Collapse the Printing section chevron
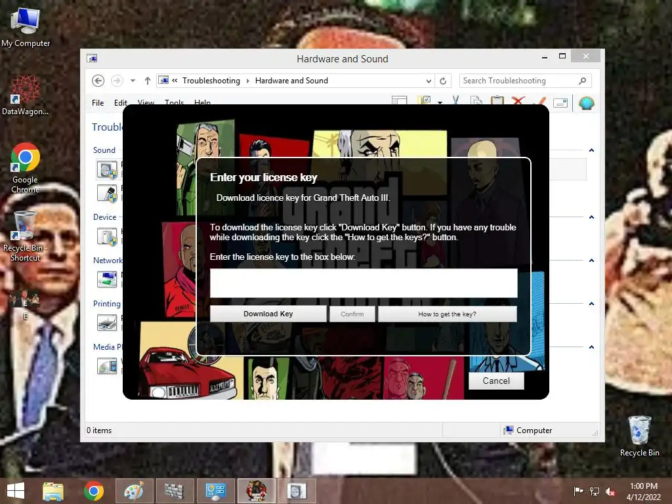 click(x=591, y=303)
